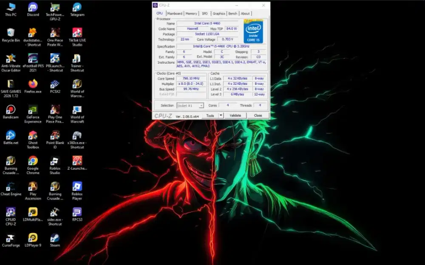Click the 22 nm technology value
This screenshot has width=425, height=265.
pos(185,39)
